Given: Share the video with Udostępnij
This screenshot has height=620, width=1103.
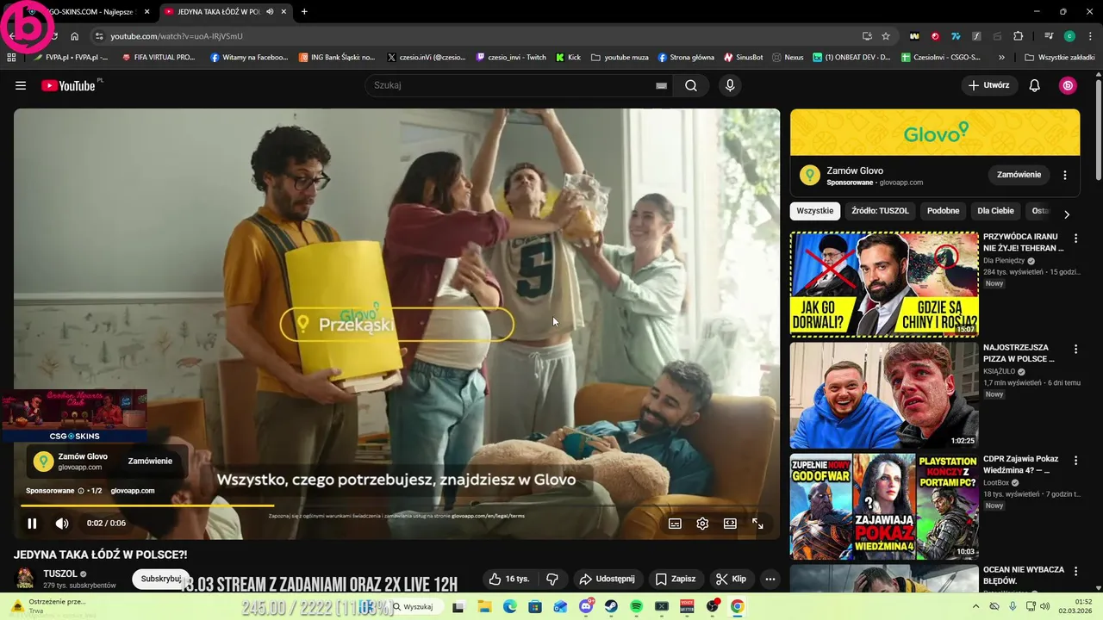Looking at the screenshot, I should coord(607,579).
